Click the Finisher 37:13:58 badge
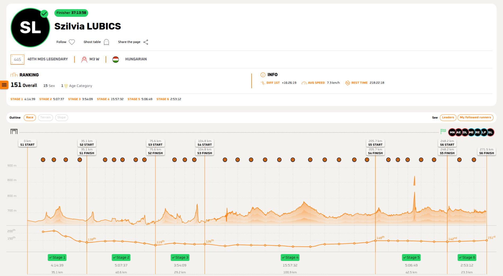 tap(71, 13)
